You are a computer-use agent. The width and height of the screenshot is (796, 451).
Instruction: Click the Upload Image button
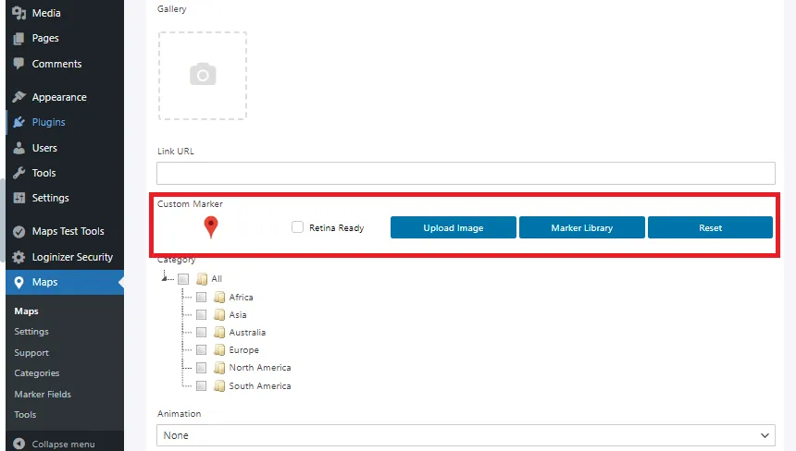tap(454, 227)
